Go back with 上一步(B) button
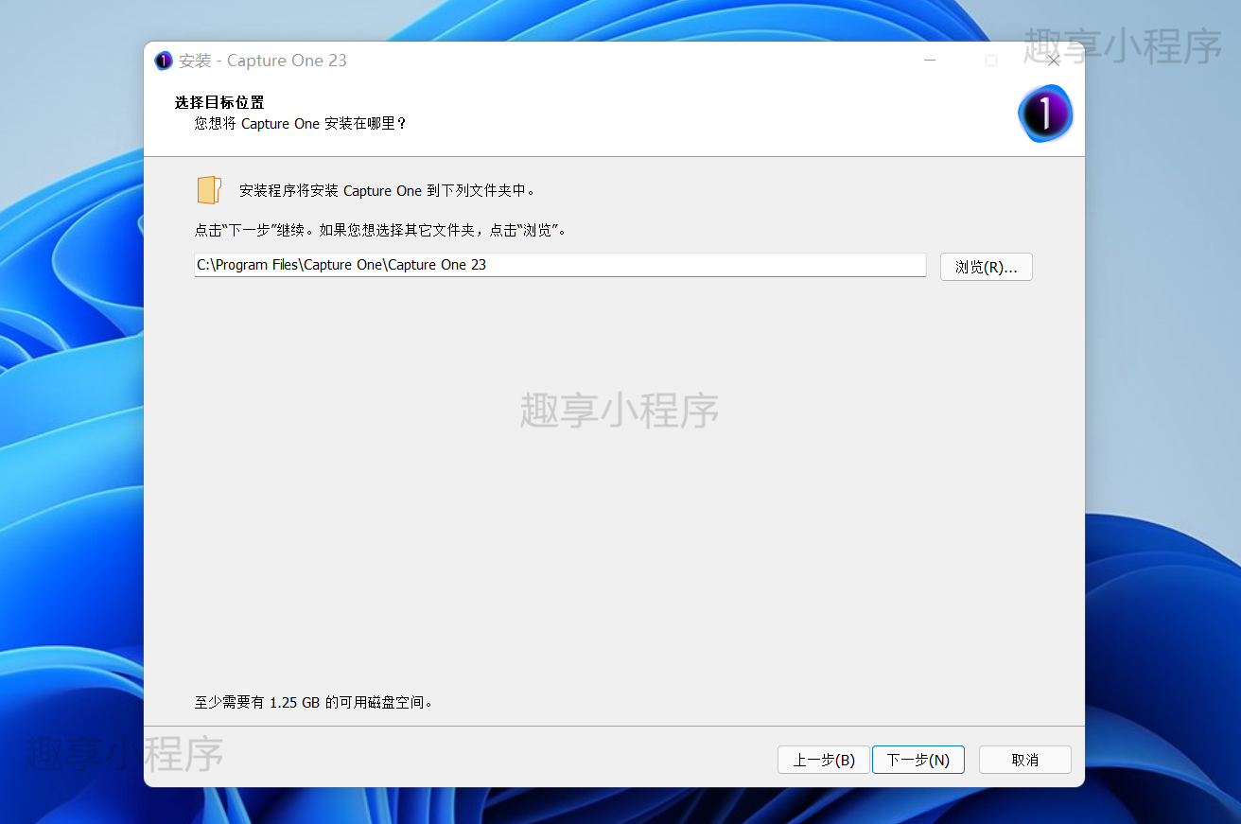The width and height of the screenshot is (1241, 824). coord(823,760)
